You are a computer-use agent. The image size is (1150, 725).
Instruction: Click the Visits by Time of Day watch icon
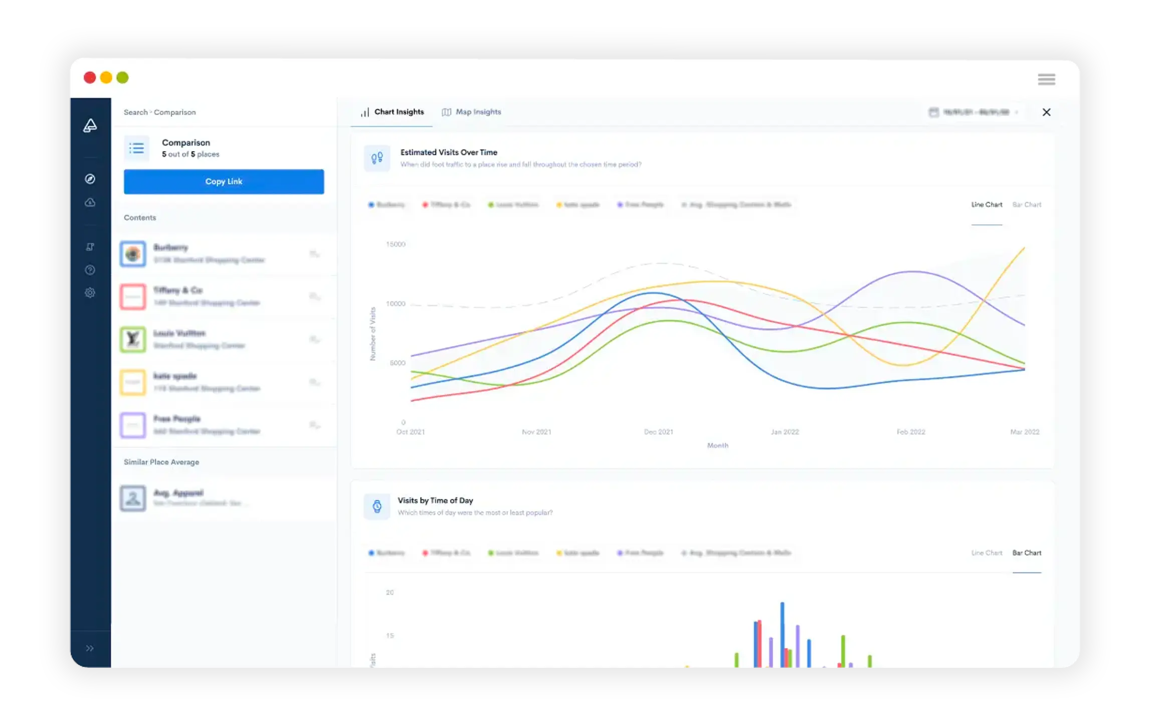(377, 506)
